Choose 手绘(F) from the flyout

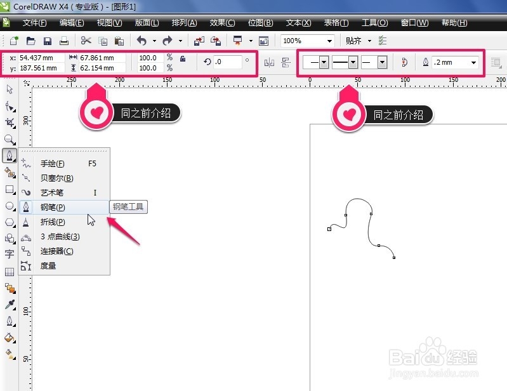64,164
